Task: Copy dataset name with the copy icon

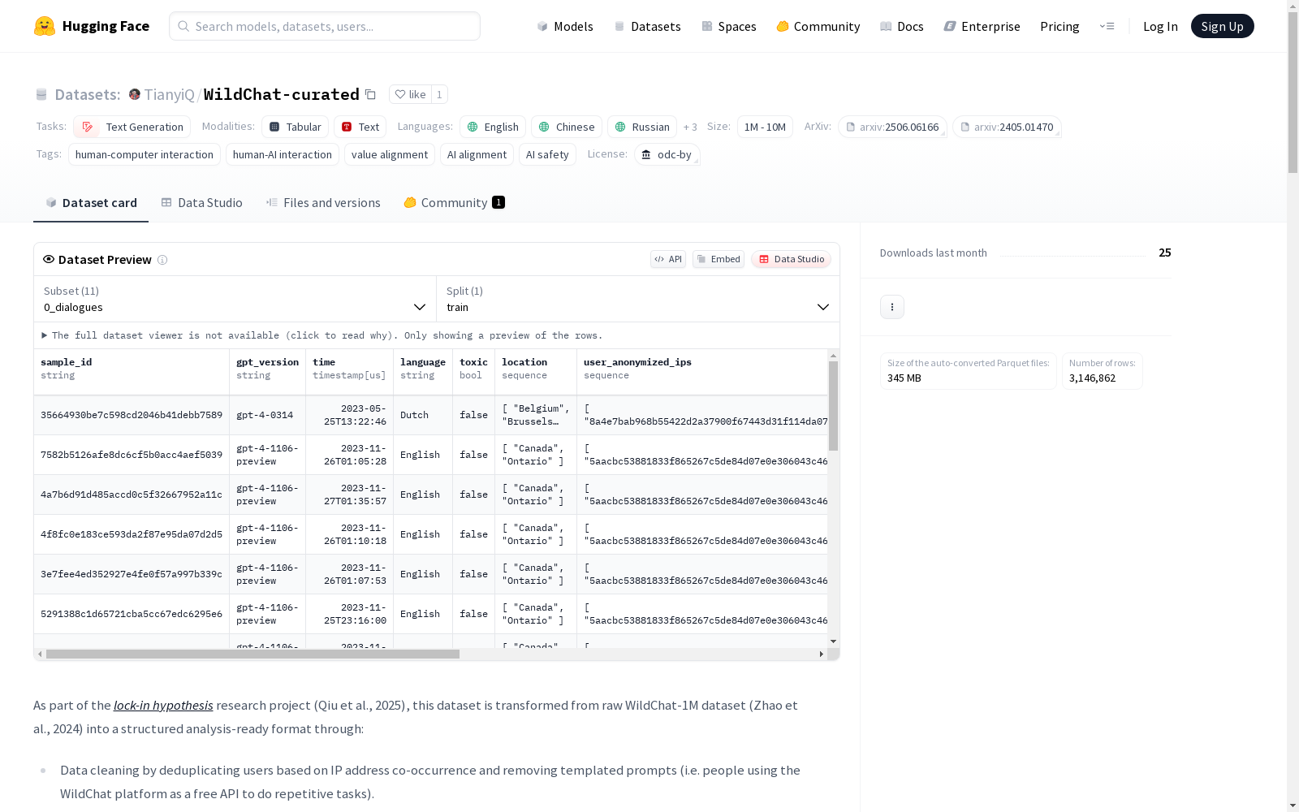Action: coord(370,94)
